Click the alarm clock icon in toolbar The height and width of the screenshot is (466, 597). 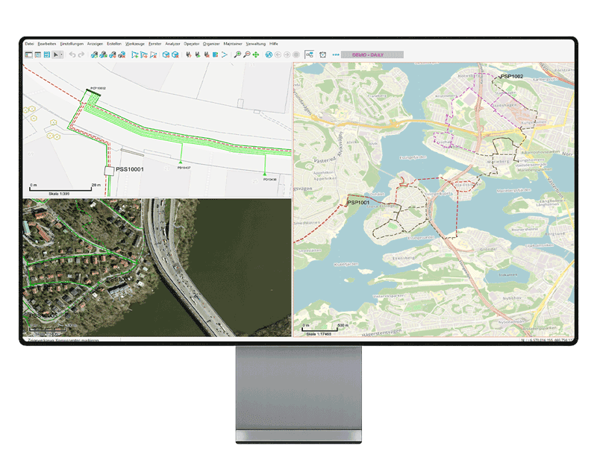click(322, 54)
